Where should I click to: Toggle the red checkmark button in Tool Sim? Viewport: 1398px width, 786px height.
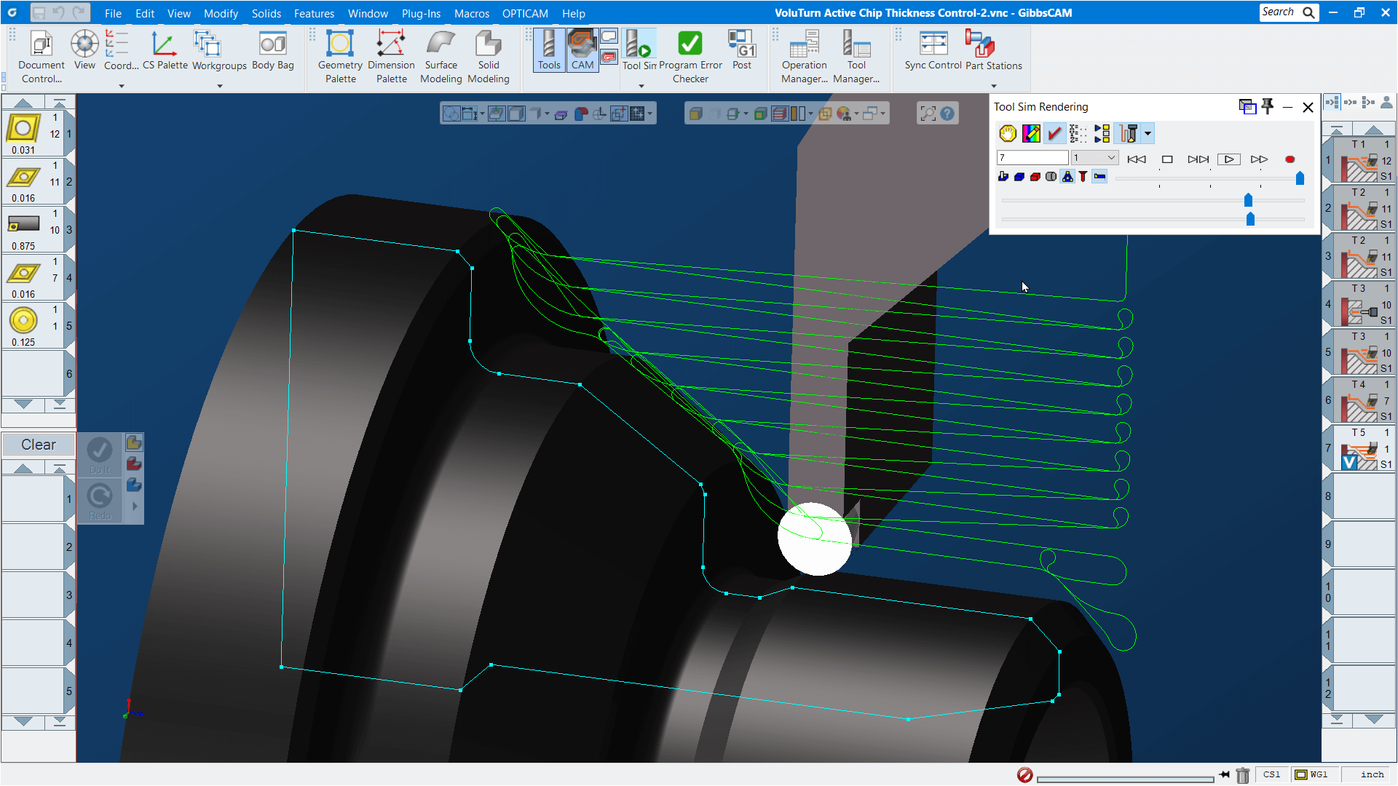(1054, 133)
